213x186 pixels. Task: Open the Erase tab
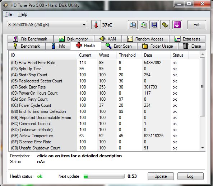pyautogui.click(x=192, y=46)
